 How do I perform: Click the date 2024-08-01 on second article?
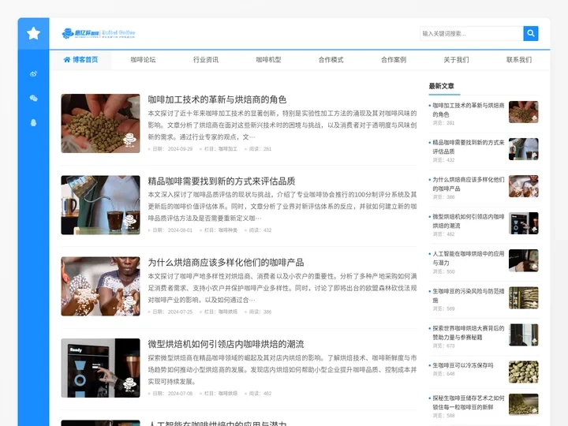(x=180, y=230)
